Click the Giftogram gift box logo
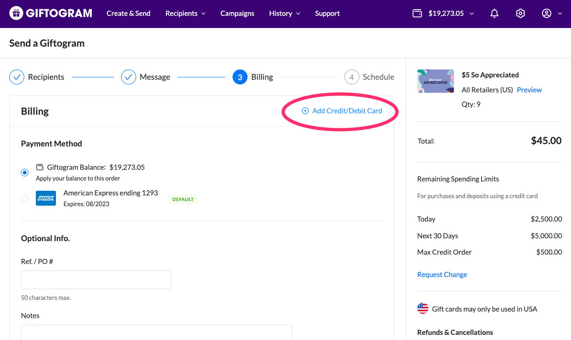This screenshot has width=571, height=340. pos(16,14)
